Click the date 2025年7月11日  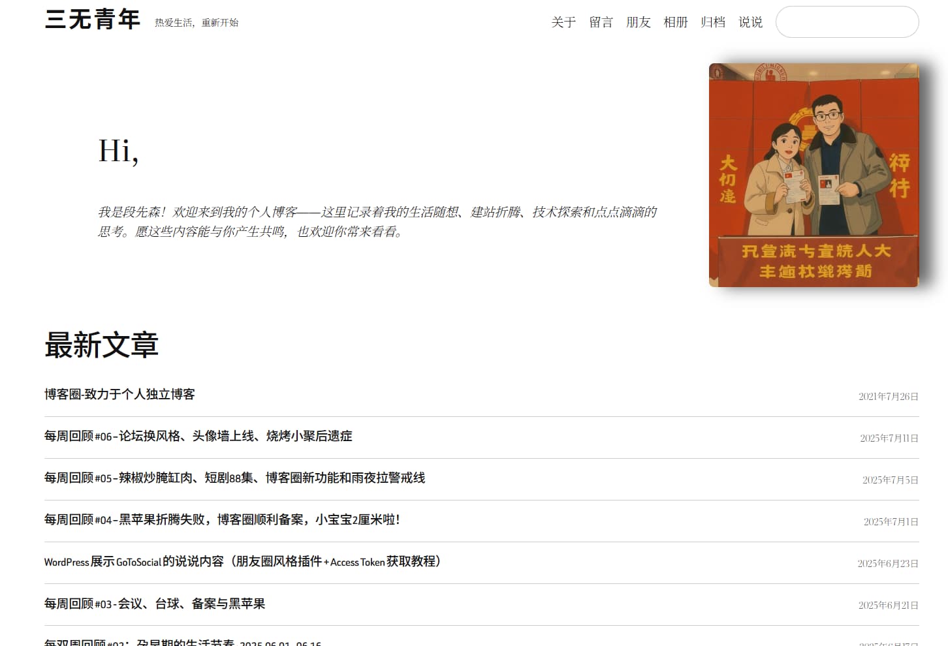(888, 438)
